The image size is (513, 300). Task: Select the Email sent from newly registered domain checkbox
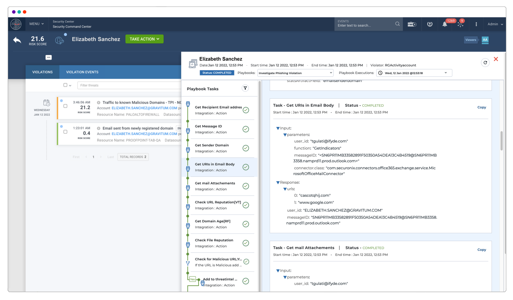65,132
